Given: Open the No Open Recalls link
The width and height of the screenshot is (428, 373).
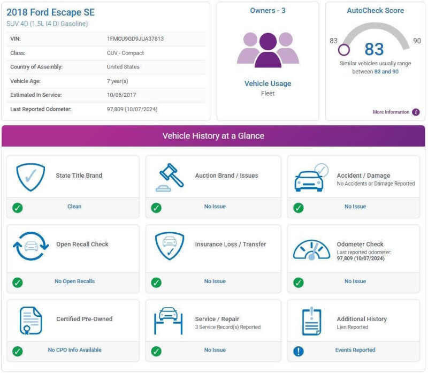Looking at the screenshot, I should click(74, 281).
